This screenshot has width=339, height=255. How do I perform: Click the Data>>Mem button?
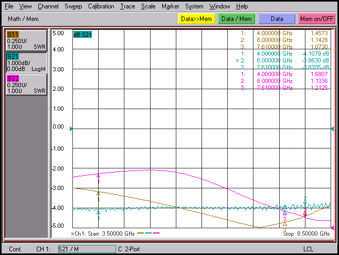tap(196, 19)
